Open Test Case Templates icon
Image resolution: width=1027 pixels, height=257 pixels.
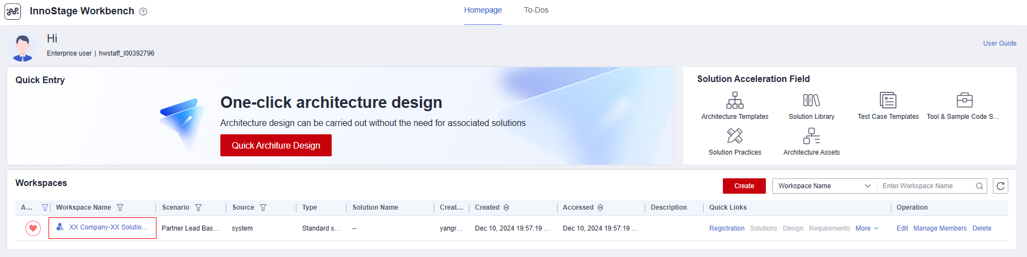888,100
